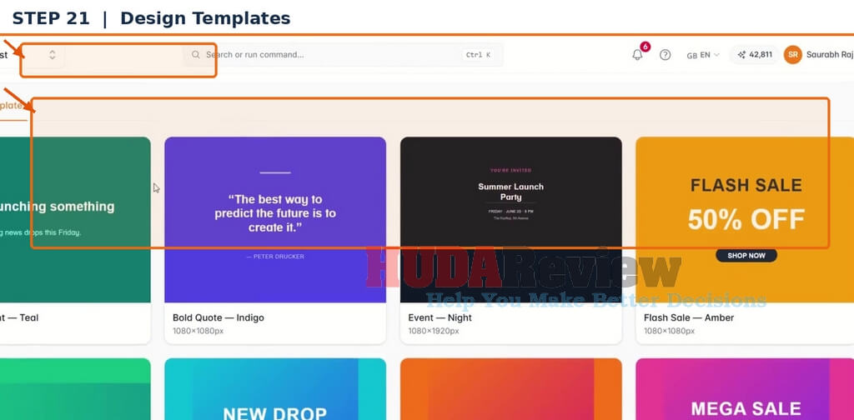Click the Event — Night title
Image resolution: width=854 pixels, height=420 pixels.
(440, 317)
